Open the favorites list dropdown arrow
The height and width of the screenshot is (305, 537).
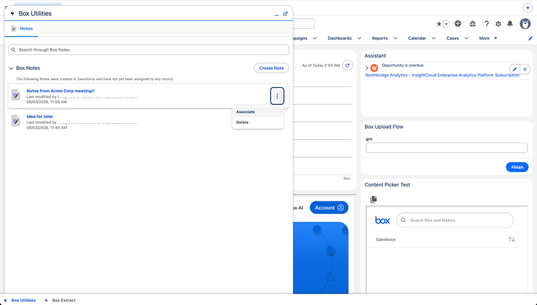click(446, 24)
